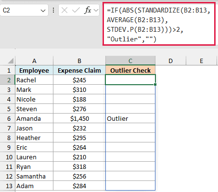Select column A header
The height and width of the screenshot is (192, 218).
34,61
